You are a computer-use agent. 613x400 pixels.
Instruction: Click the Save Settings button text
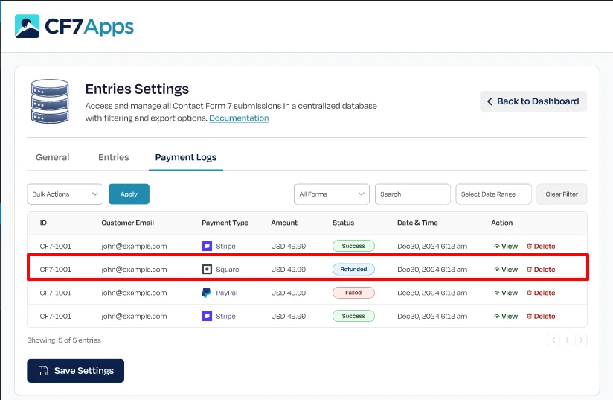point(84,371)
